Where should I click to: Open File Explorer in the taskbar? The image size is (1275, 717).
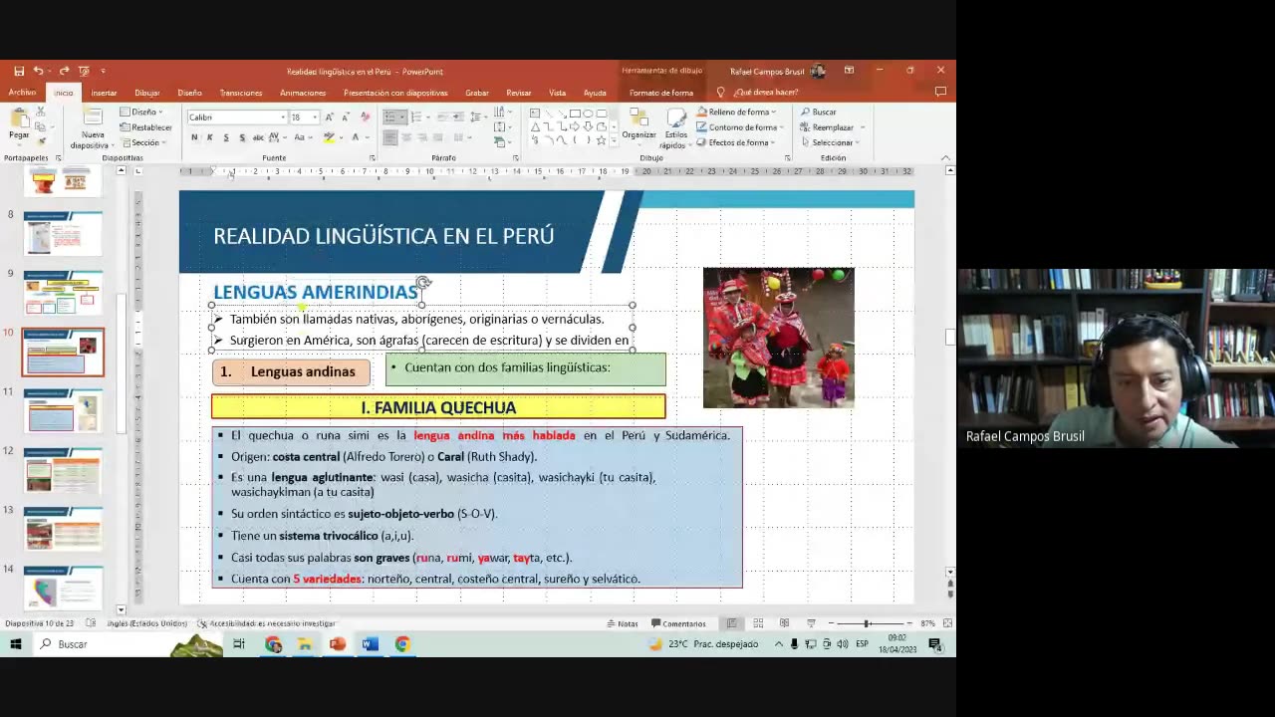pyautogui.click(x=305, y=644)
